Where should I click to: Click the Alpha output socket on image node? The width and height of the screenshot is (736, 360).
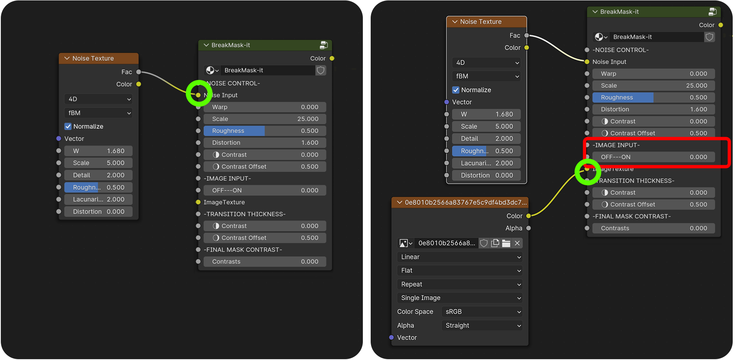pyautogui.click(x=528, y=228)
